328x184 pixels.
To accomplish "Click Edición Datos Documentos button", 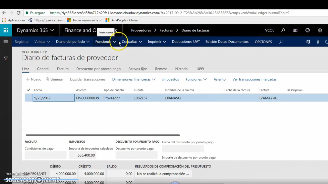I will pos(227,41).
